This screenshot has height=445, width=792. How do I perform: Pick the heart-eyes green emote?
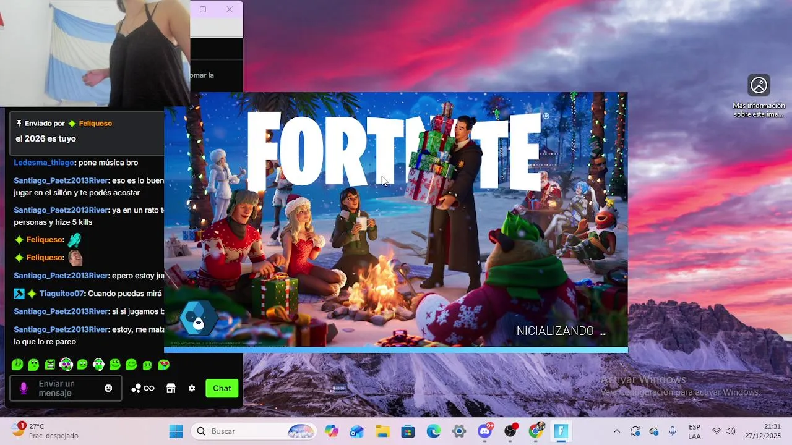pyautogui.click(x=164, y=365)
